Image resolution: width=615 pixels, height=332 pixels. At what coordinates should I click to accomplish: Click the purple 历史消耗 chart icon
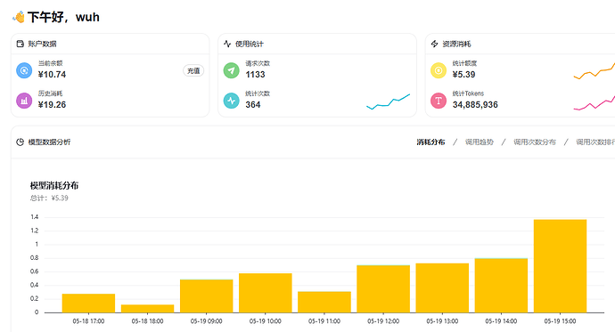point(24,101)
